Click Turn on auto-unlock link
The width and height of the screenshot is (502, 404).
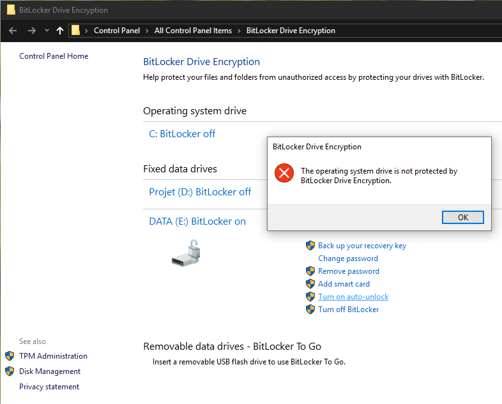click(353, 297)
